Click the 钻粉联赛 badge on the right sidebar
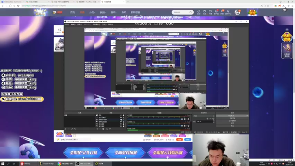 click(x=287, y=37)
